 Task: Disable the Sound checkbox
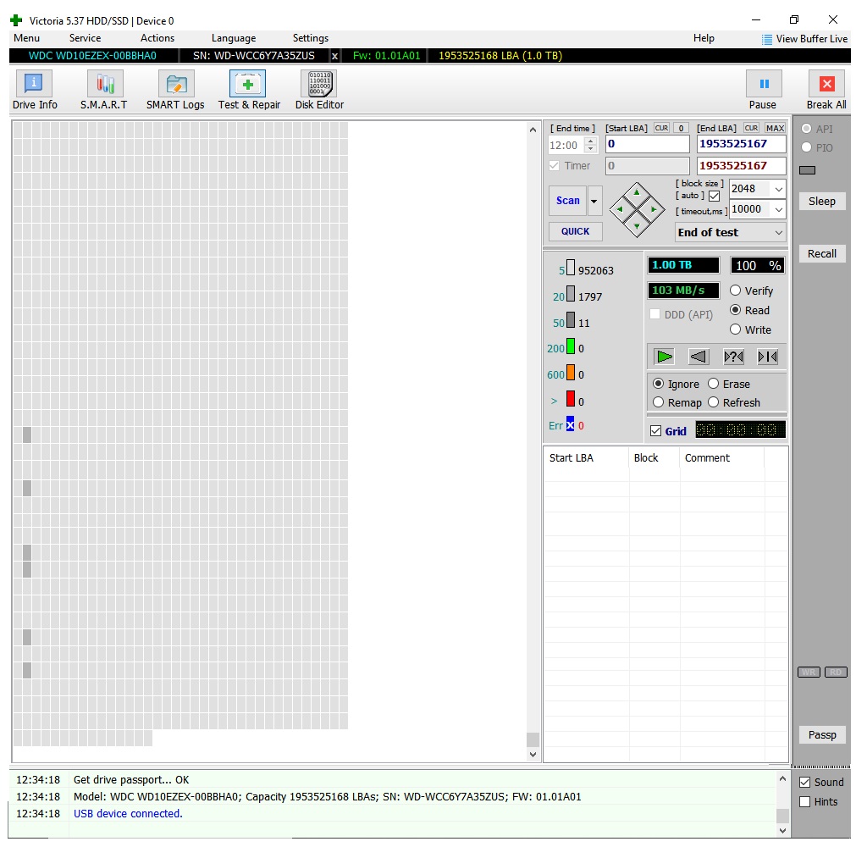point(804,783)
